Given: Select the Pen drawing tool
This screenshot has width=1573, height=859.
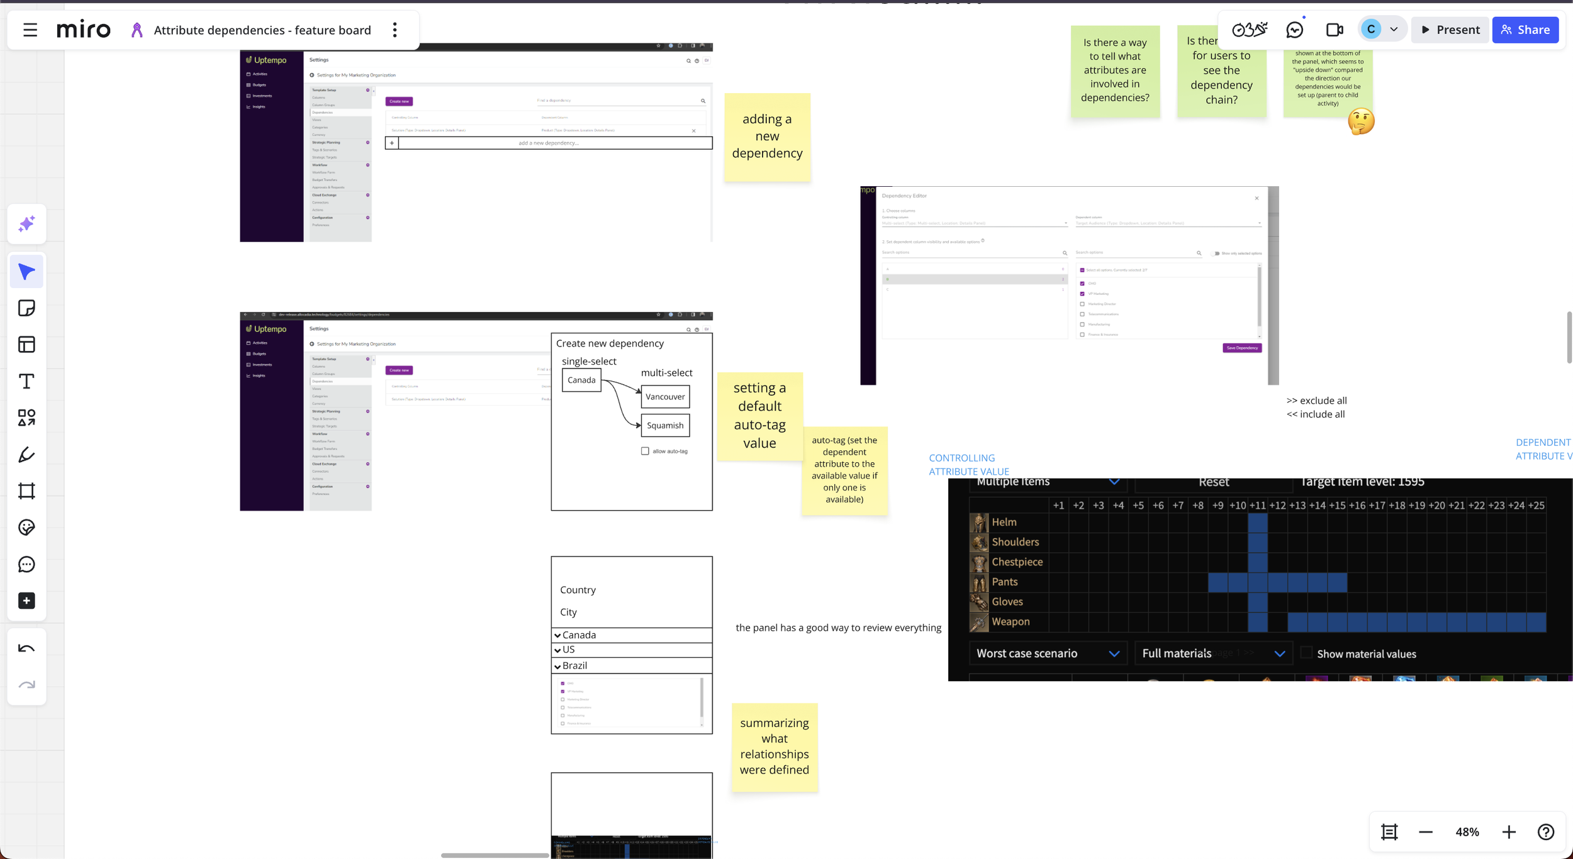Looking at the screenshot, I should [x=26, y=455].
